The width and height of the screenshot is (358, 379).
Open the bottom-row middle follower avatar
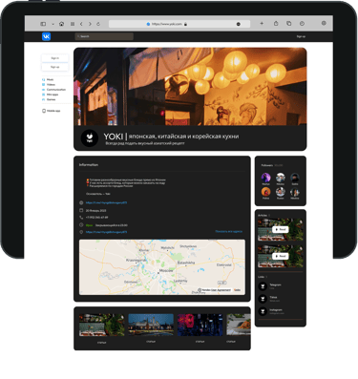pos(281,192)
